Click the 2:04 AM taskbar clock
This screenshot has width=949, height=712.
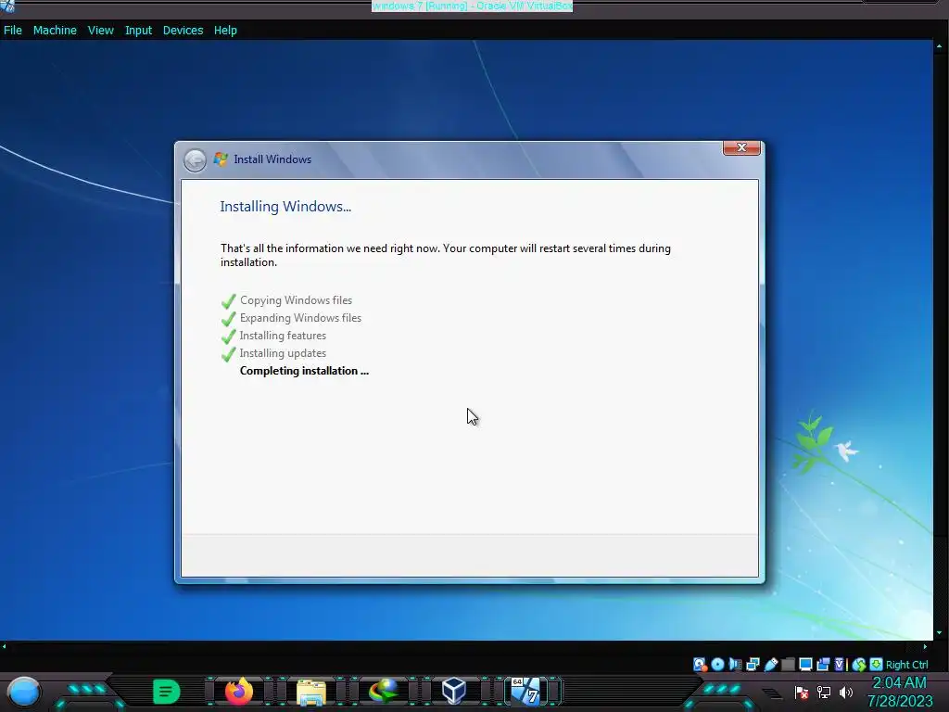pyautogui.click(x=899, y=683)
